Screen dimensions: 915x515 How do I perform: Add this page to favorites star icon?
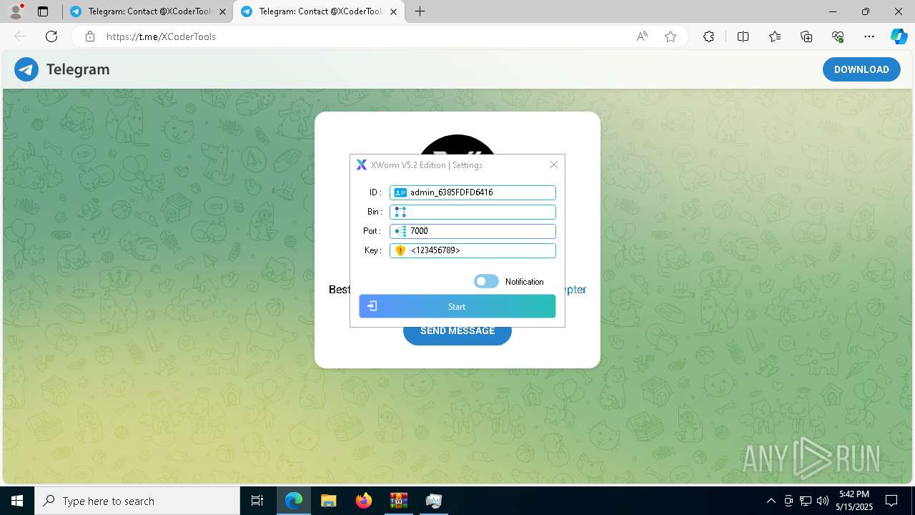pos(671,36)
